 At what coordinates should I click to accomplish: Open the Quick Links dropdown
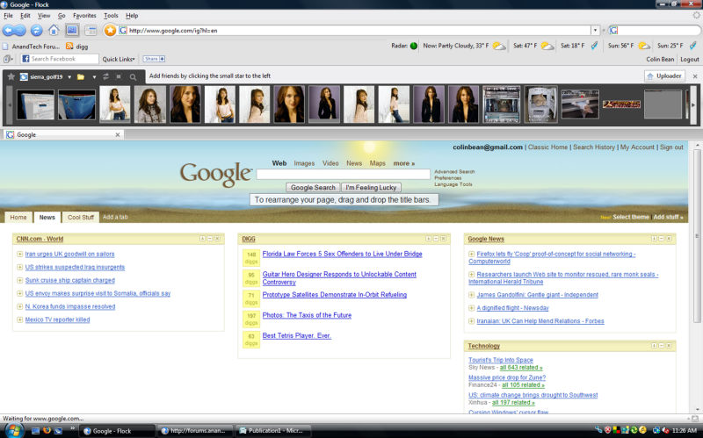[x=119, y=59]
